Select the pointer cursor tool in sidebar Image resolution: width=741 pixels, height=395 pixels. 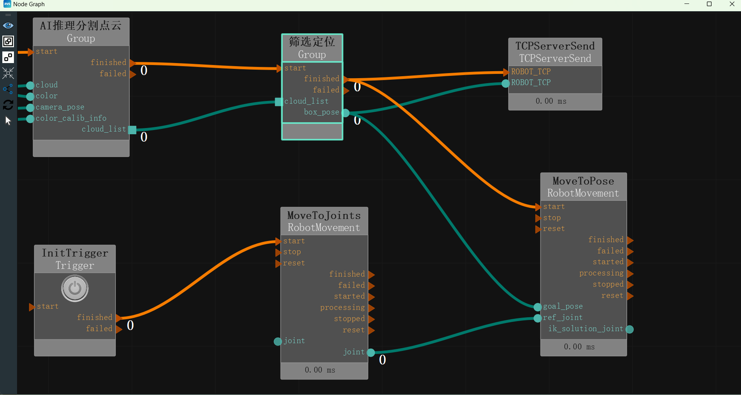tap(8, 121)
